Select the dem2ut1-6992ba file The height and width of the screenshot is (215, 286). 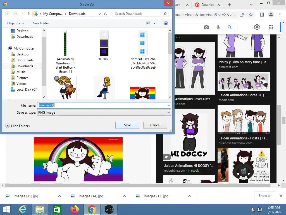pos(143,50)
